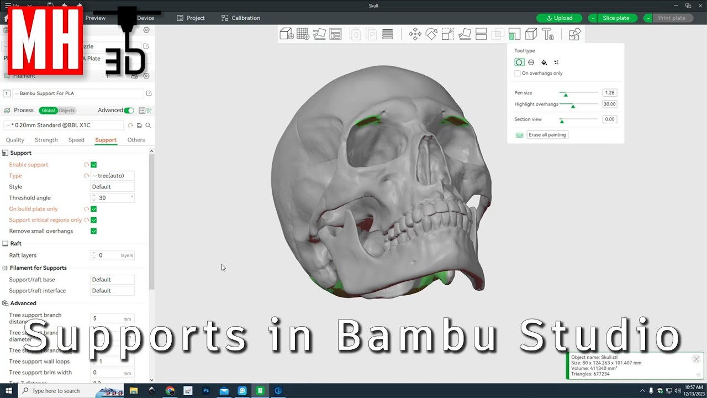This screenshot has height=398, width=707.
Task: Open Photoshop from the taskbar
Action: tap(206, 391)
